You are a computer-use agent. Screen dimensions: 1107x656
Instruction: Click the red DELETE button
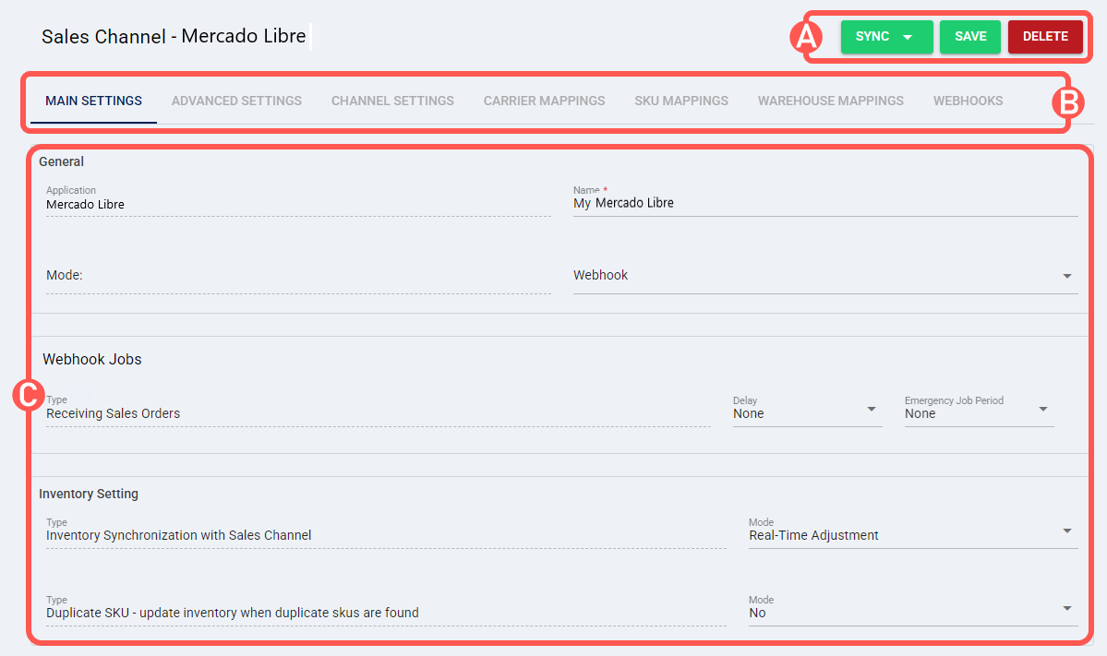click(x=1045, y=37)
